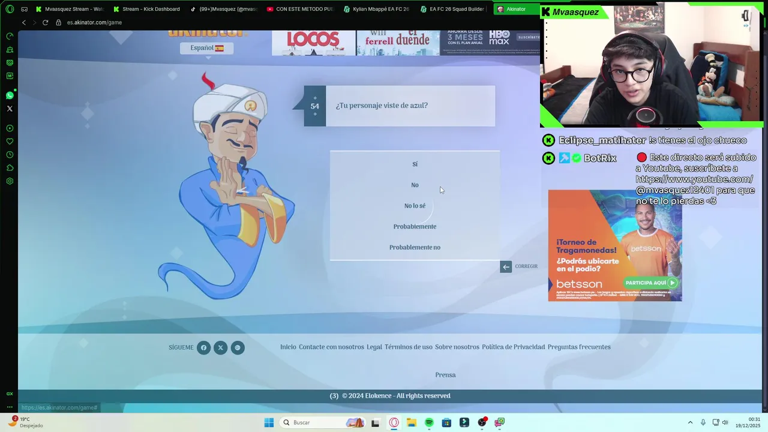
Task: Open Sobre nosotros link
Action: [x=457, y=347]
